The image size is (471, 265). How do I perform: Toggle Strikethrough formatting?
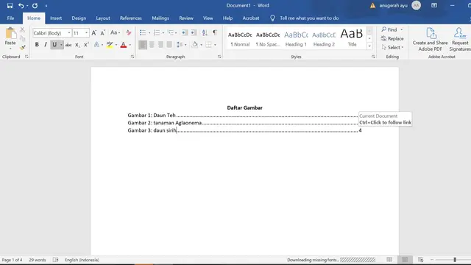pyautogui.click(x=68, y=45)
